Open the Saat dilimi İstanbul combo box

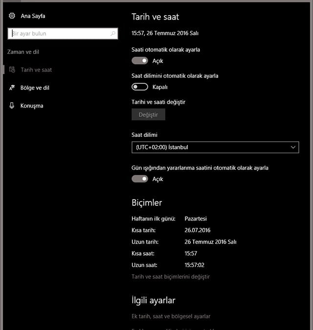point(210,147)
